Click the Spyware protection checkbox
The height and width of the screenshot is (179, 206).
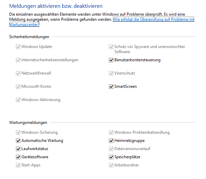pos(111,47)
